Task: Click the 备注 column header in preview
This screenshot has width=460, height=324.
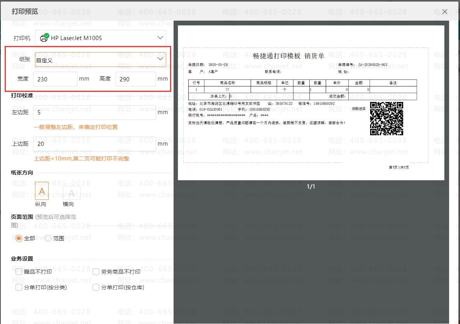Action: click(393, 83)
